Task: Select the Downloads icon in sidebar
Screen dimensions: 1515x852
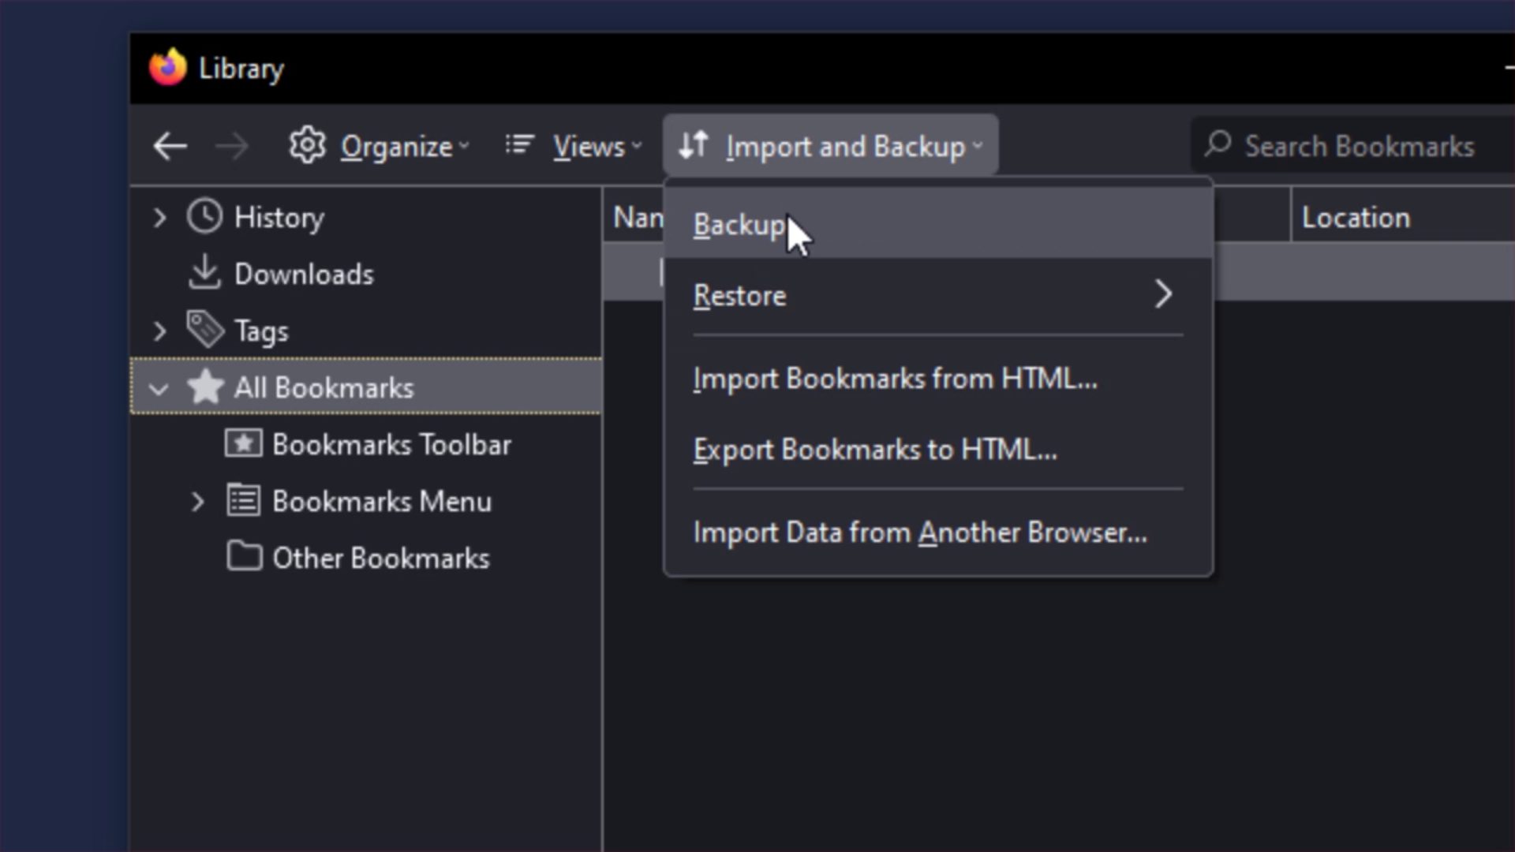Action: coord(204,274)
